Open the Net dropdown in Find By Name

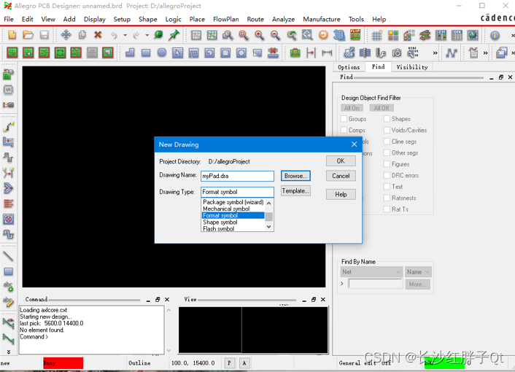[x=371, y=272]
